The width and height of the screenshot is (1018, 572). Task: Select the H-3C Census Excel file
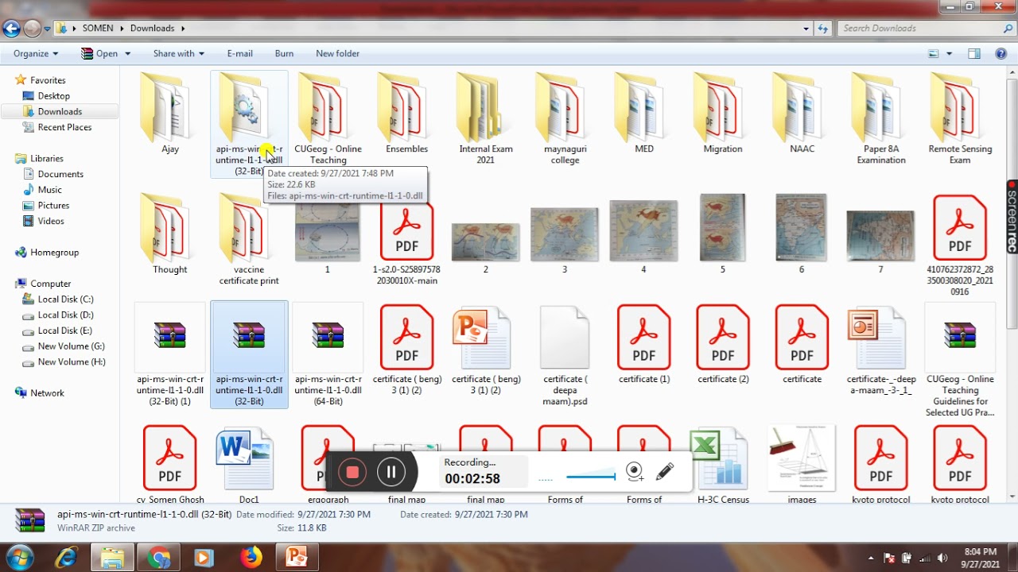[722, 465]
